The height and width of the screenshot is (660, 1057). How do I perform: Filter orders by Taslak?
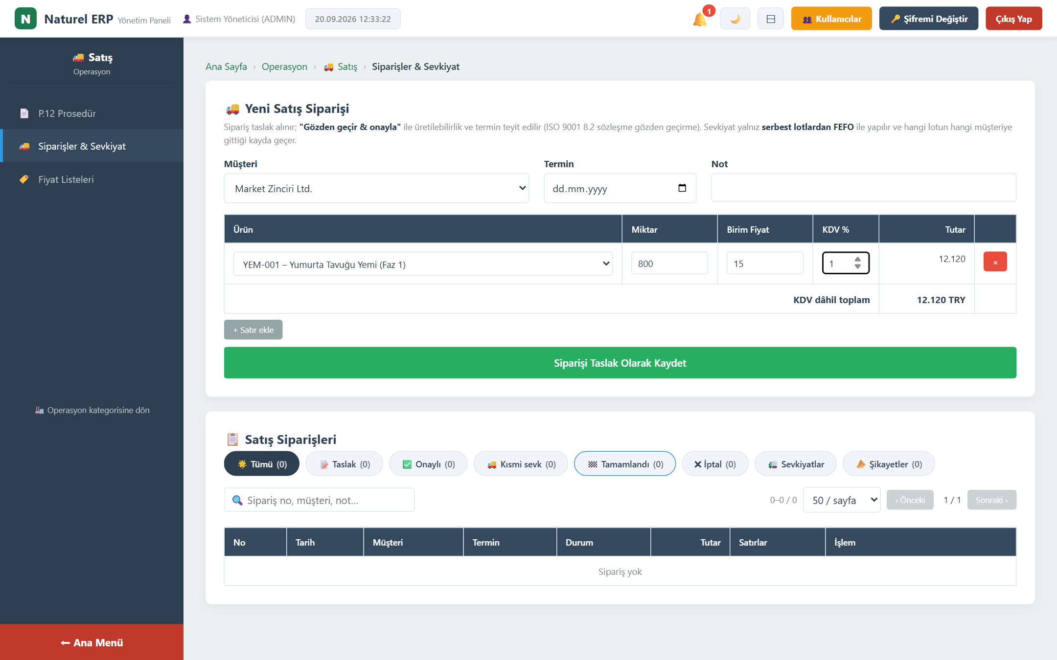[x=345, y=464]
